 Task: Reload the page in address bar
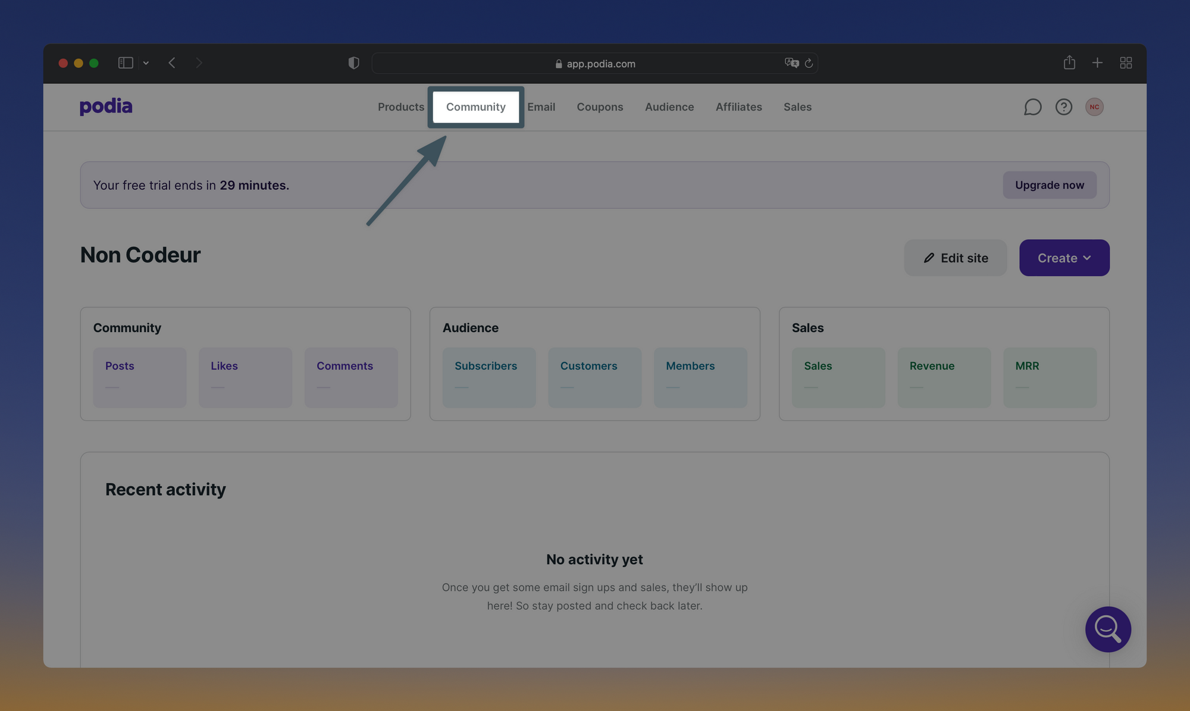click(809, 64)
